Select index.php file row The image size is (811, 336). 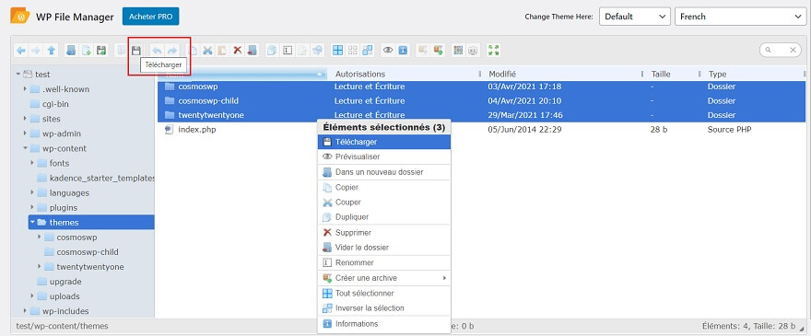(481, 130)
